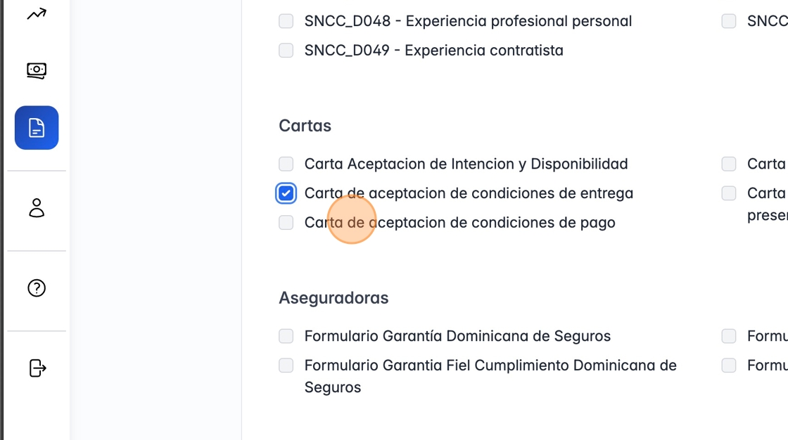This screenshot has height=440, width=788.
Task: Check right-column Carta box beside condiciones de entrega
Action: coord(729,193)
